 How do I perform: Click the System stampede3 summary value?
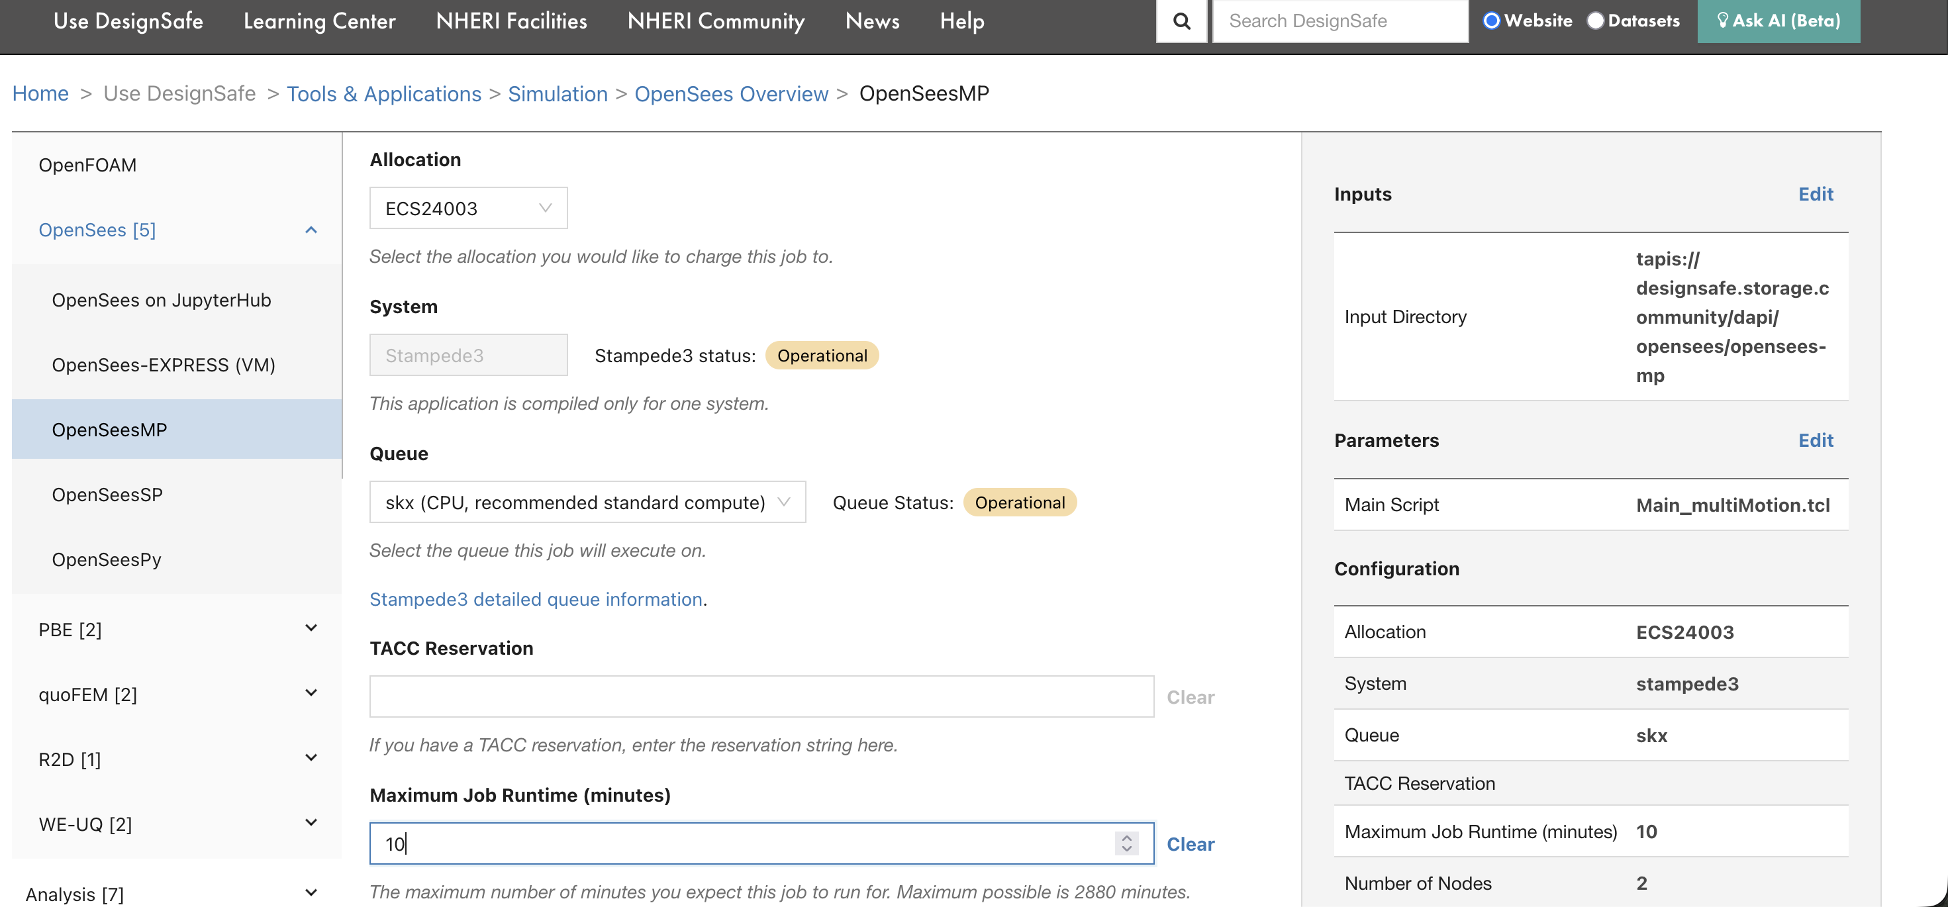(x=1687, y=684)
